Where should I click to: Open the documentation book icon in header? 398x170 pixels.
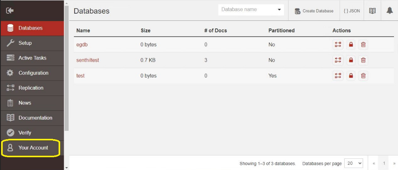[372, 11]
